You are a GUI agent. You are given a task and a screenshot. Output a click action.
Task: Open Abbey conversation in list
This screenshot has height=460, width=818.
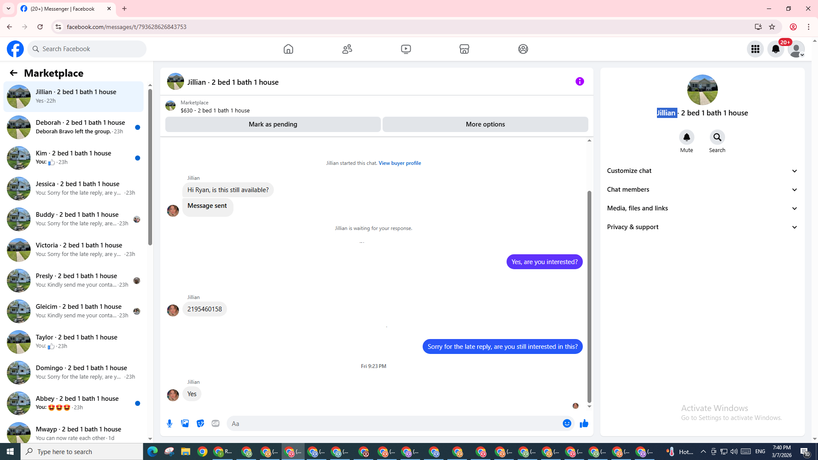(74, 403)
